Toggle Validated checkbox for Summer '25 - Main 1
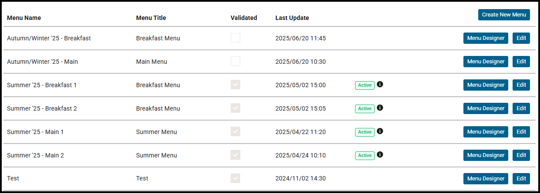 (235, 132)
